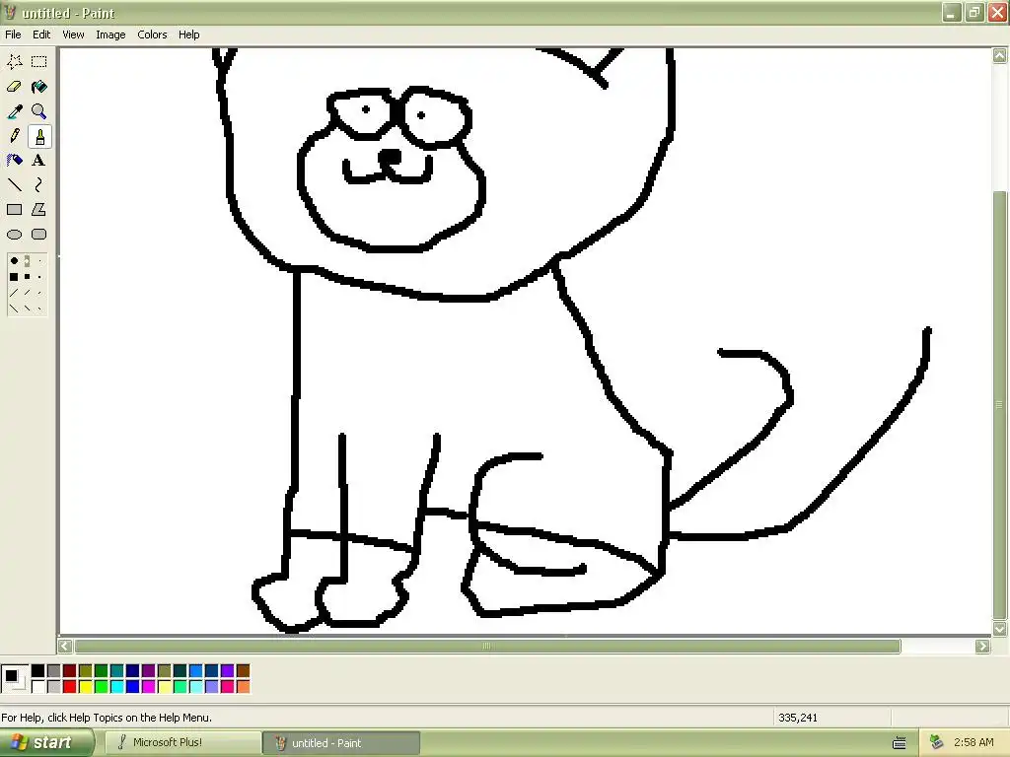This screenshot has height=757, width=1010.
Task: Pick the brown color swatch
Action: click(x=243, y=670)
